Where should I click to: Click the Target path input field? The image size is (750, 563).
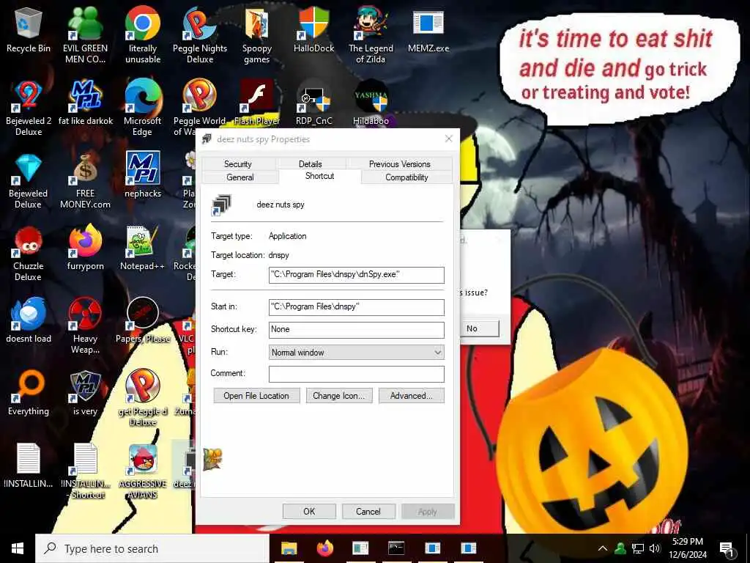[x=357, y=275]
